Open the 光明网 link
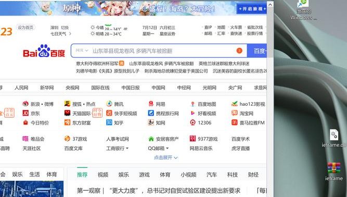Viewport: 347px width, 197px height. 209,88
